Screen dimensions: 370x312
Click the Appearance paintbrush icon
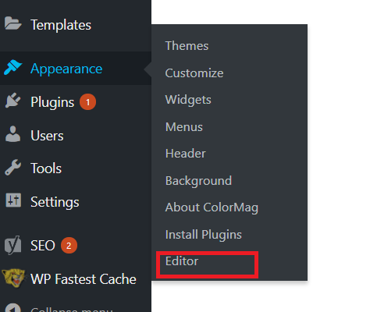coord(13,67)
